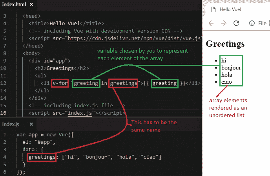Place cursor on 'greetings' data key in index.js
The image size is (270, 176).
point(42,157)
